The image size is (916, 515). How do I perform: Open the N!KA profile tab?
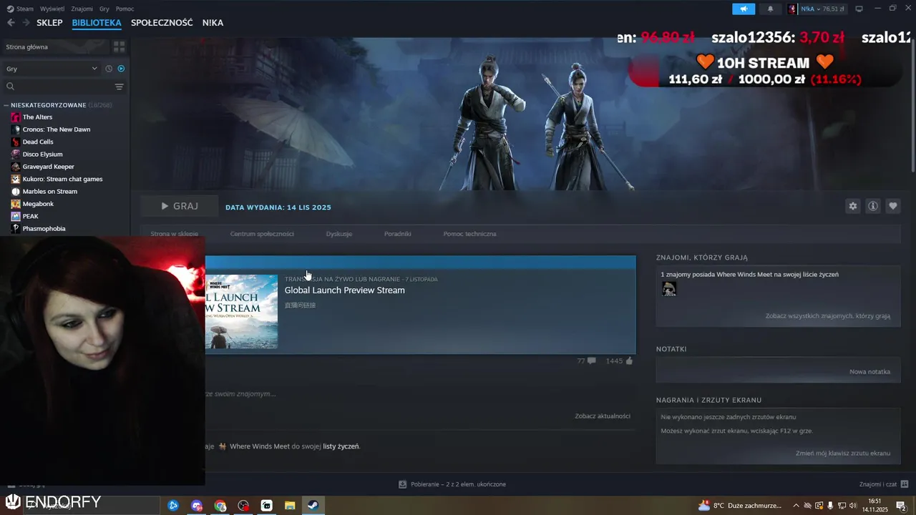pyautogui.click(x=213, y=23)
